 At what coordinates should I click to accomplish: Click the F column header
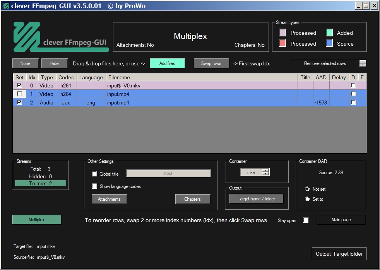362,77
